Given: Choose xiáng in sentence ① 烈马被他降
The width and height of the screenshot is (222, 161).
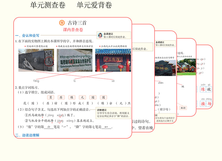Looking at the screenshot, I should [x=60, y=115].
